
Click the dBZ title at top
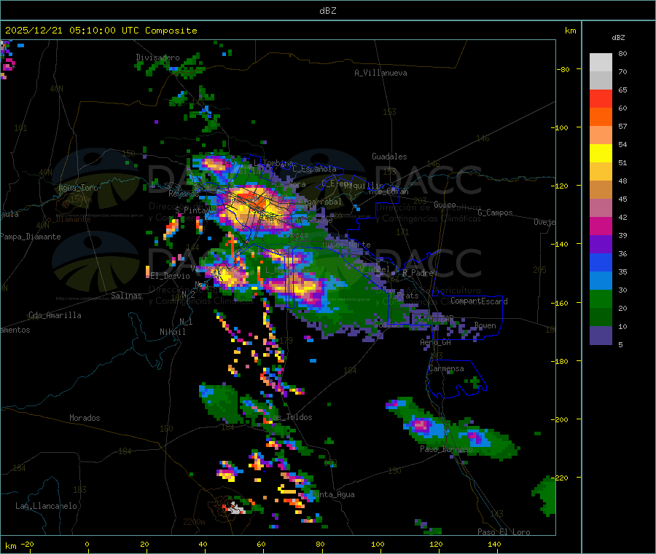tap(327, 11)
